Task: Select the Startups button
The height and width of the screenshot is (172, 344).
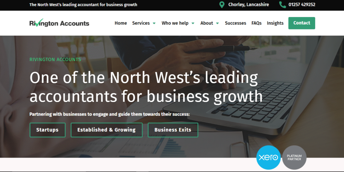Action: [47, 130]
